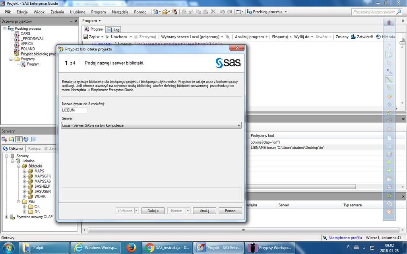Click the Copy toolbar icon
The width and height of the screenshot is (407, 254).
[199, 12]
